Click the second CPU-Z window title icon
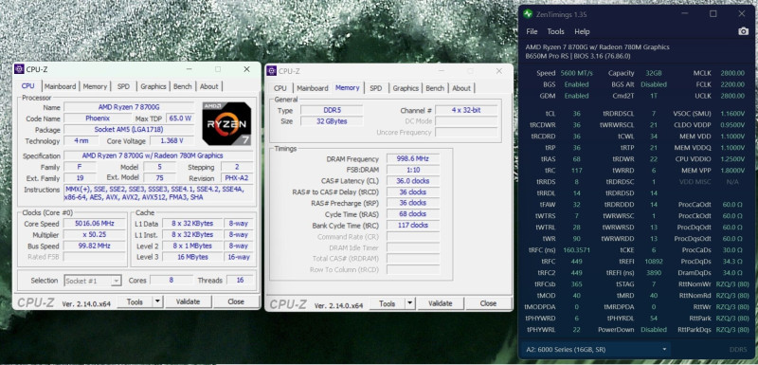Viewport: 758px width, 365px height. pos(272,71)
